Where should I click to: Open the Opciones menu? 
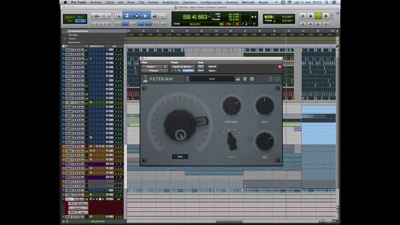point(189,2)
